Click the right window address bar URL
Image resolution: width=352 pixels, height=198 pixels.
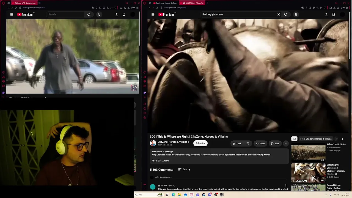(175, 8)
